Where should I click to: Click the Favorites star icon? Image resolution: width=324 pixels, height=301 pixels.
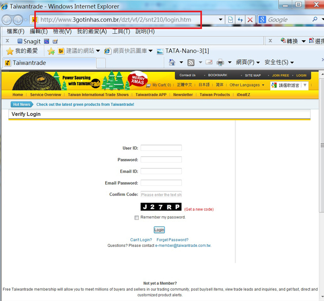pyautogui.click(x=10, y=51)
